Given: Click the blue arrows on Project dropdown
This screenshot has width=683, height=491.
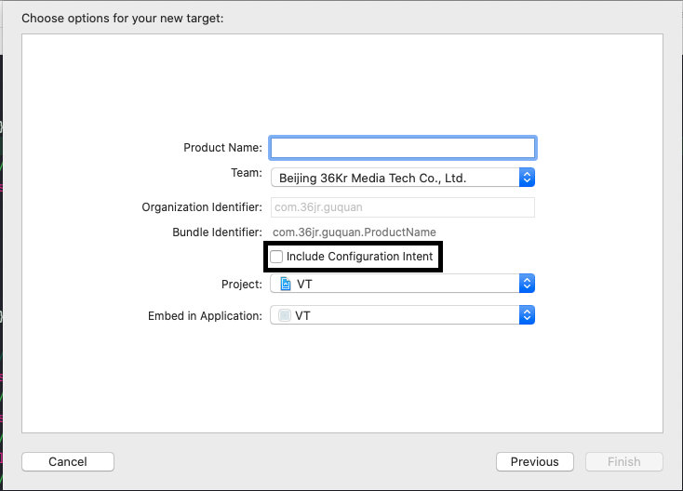Looking at the screenshot, I should [527, 284].
